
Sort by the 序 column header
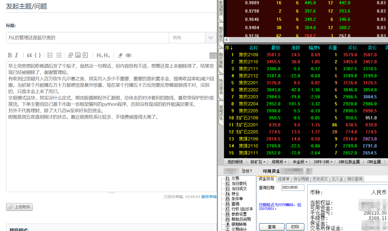tap(229, 48)
